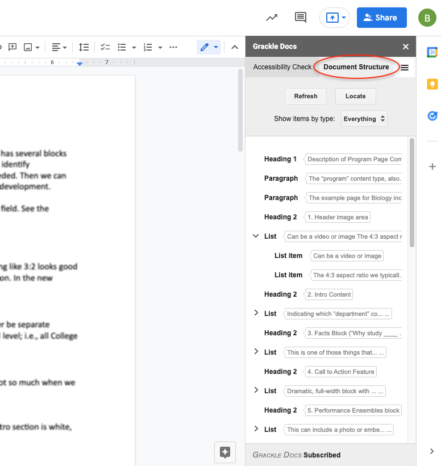Select the Document Structure tab

[x=356, y=67]
